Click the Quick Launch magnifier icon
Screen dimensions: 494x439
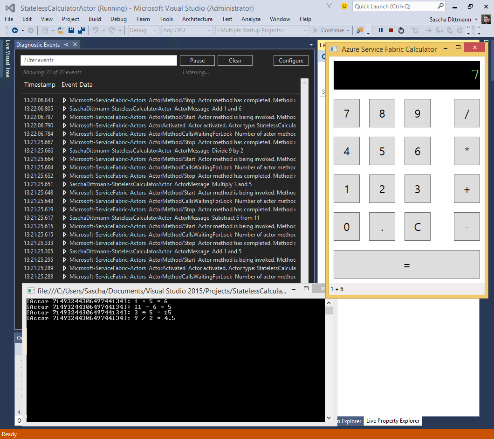[440, 6]
